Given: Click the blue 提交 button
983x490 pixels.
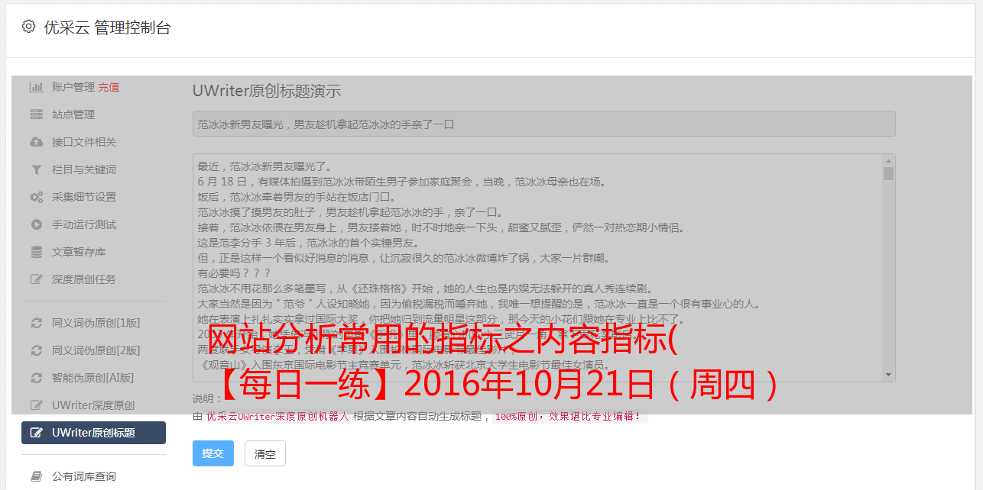Looking at the screenshot, I should [213, 453].
